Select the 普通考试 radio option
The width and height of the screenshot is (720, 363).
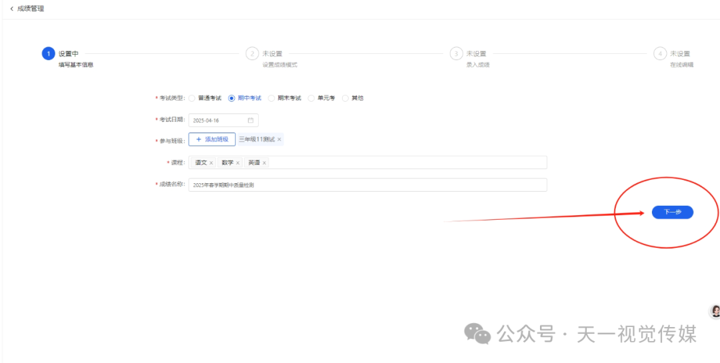pyautogui.click(x=192, y=98)
